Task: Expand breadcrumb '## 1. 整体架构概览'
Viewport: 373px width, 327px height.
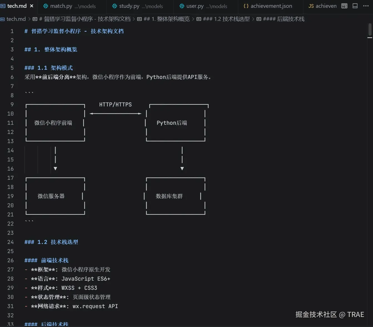Action: click(163, 19)
